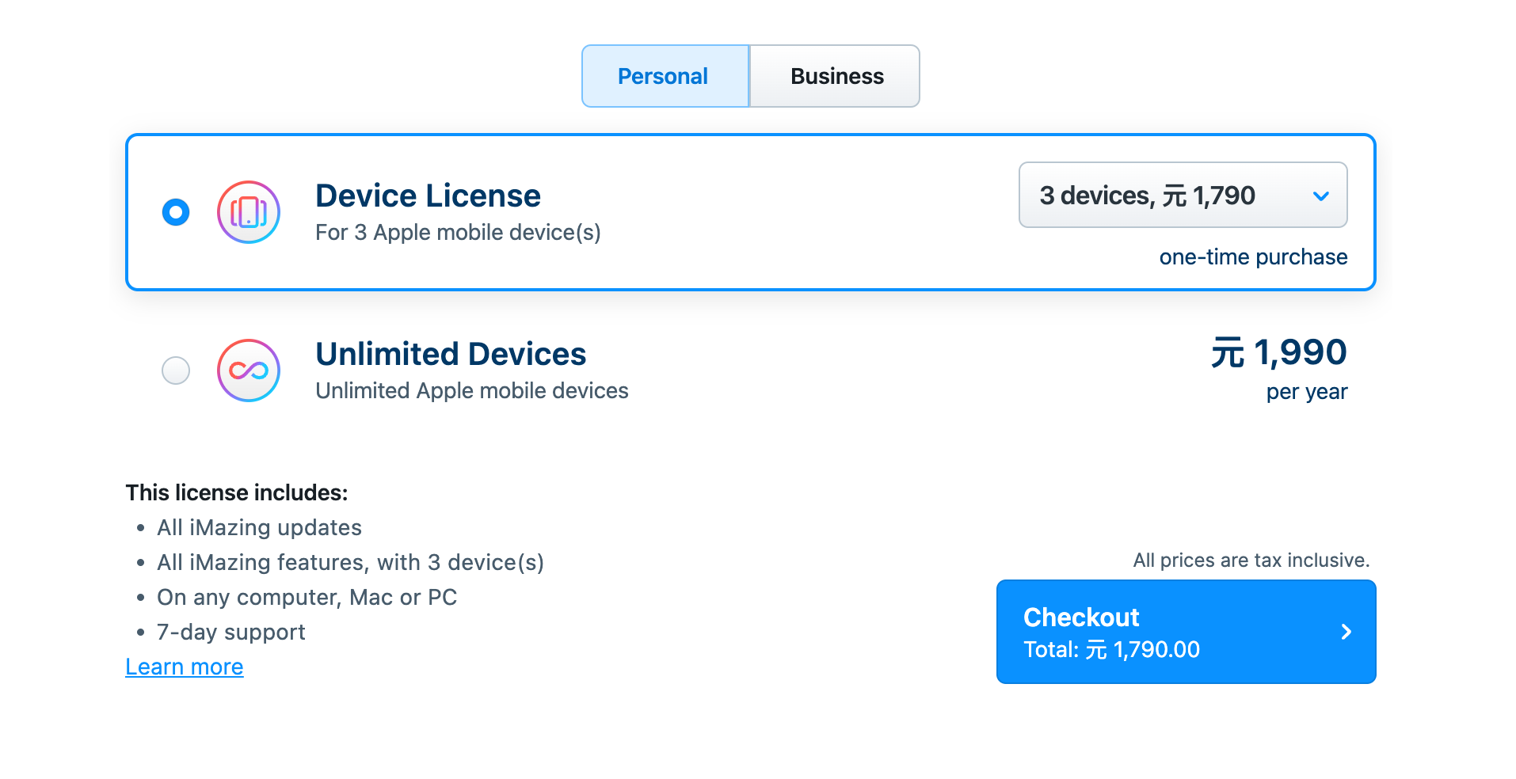Click 'Unlimited Apple mobile devices' subtitle
Viewport: 1516px width, 779px height.
pos(472,391)
